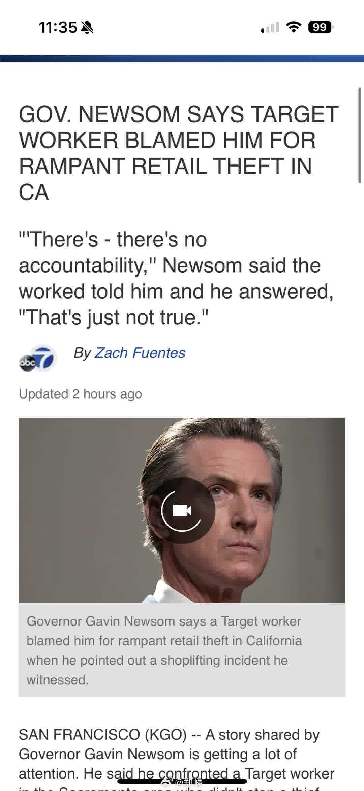Tap the video camera play icon
The height and width of the screenshot is (791, 364).
tap(182, 510)
